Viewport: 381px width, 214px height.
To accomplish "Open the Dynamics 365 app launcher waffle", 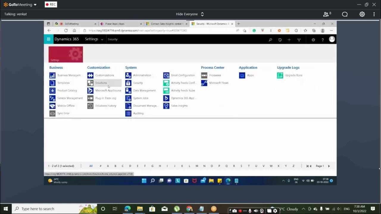I will (49, 39).
